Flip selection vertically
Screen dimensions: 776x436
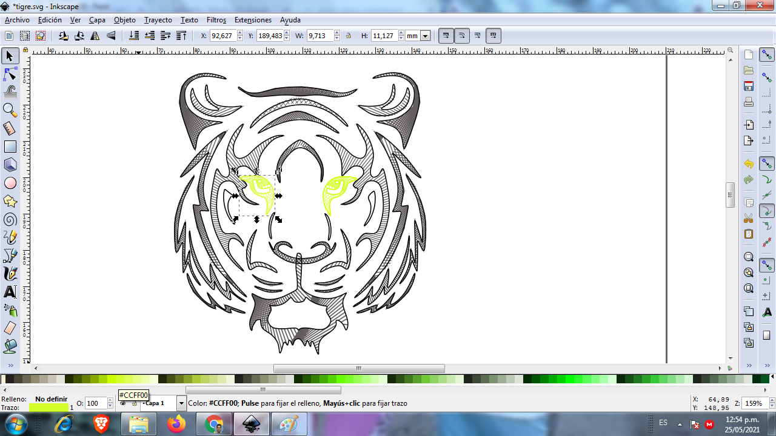click(x=111, y=36)
